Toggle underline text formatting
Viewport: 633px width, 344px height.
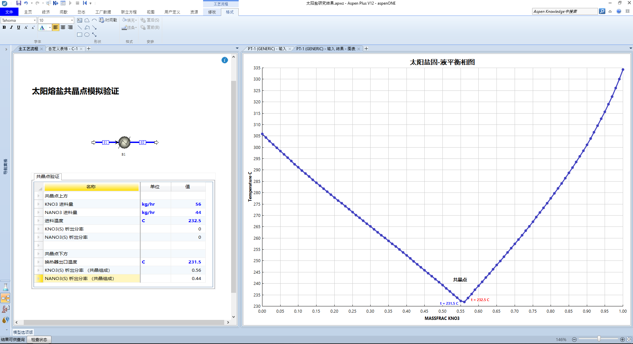19,27
